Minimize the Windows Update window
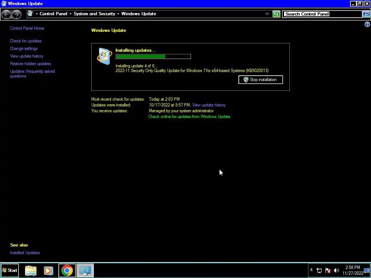The image size is (371, 278). tap(353, 4)
